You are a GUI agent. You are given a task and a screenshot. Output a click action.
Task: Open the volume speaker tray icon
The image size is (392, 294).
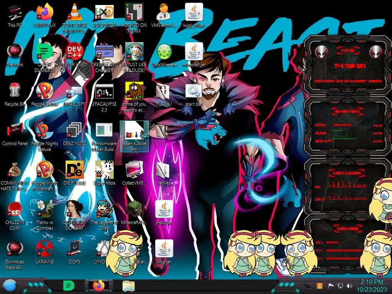(350, 286)
